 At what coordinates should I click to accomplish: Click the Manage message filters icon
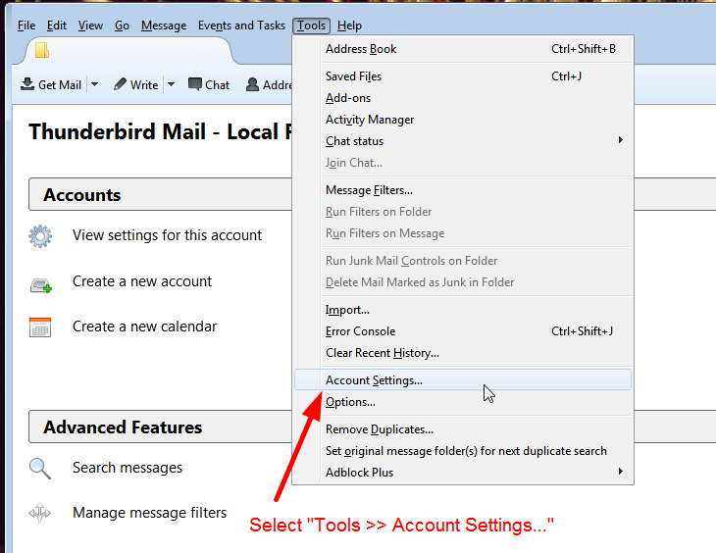click(x=40, y=513)
